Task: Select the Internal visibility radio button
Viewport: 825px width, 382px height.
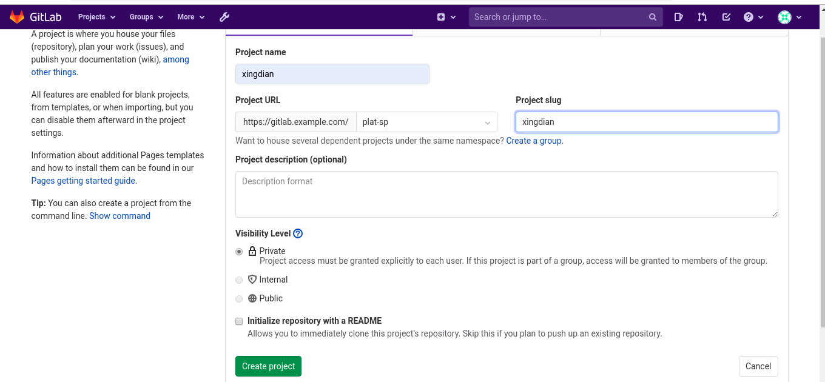Action: [239, 280]
